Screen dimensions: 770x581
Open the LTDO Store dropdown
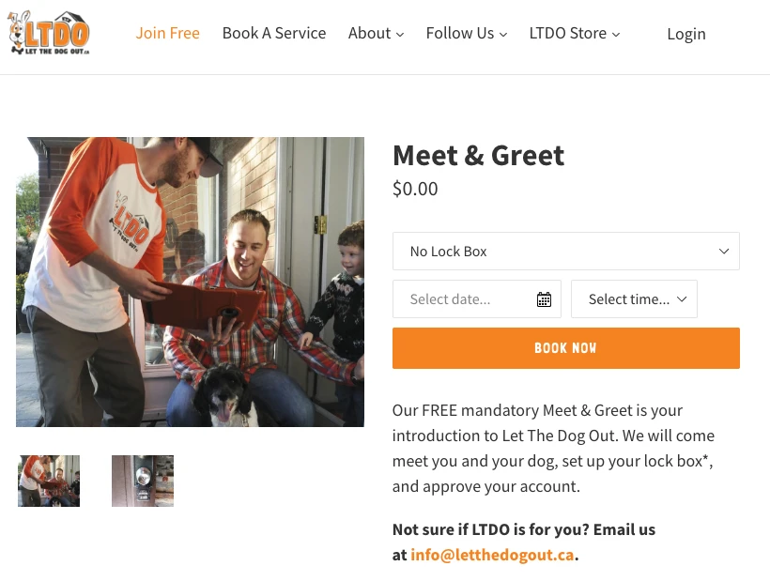click(616, 35)
